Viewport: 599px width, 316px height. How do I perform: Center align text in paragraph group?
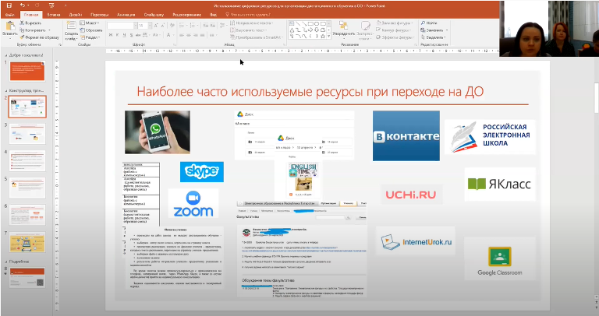188,35
